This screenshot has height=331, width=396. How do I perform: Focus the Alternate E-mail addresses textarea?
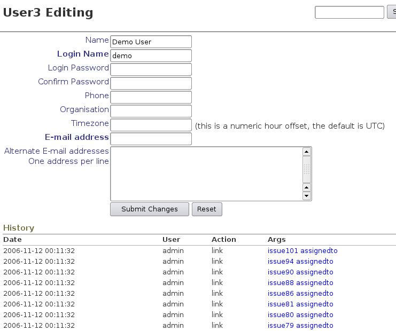206,174
